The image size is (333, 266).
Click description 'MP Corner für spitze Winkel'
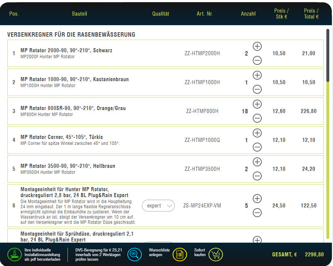point(70,144)
